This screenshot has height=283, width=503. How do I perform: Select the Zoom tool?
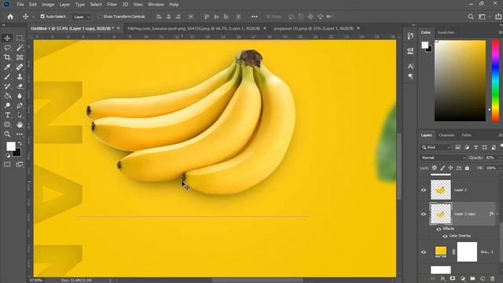tap(7, 134)
